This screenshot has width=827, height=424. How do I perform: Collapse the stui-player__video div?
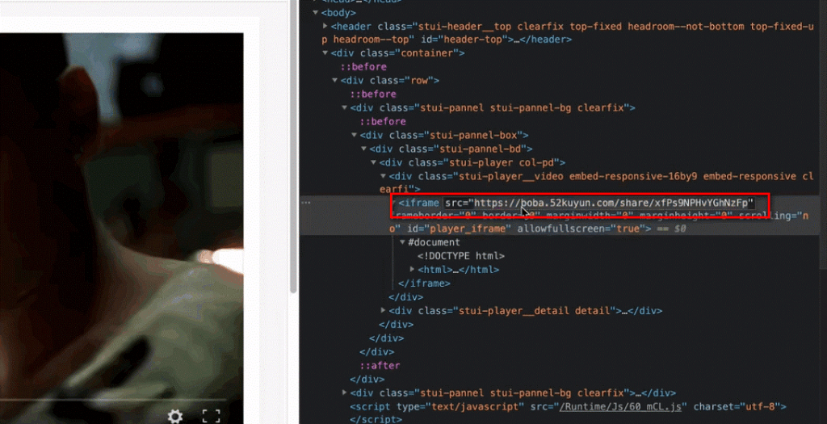click(x=384, y=176)
